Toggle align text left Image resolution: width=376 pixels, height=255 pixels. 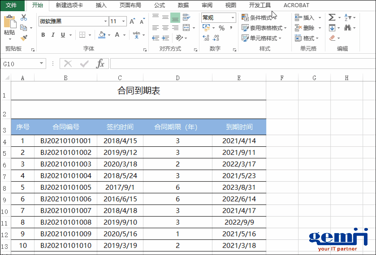point(156,28)
